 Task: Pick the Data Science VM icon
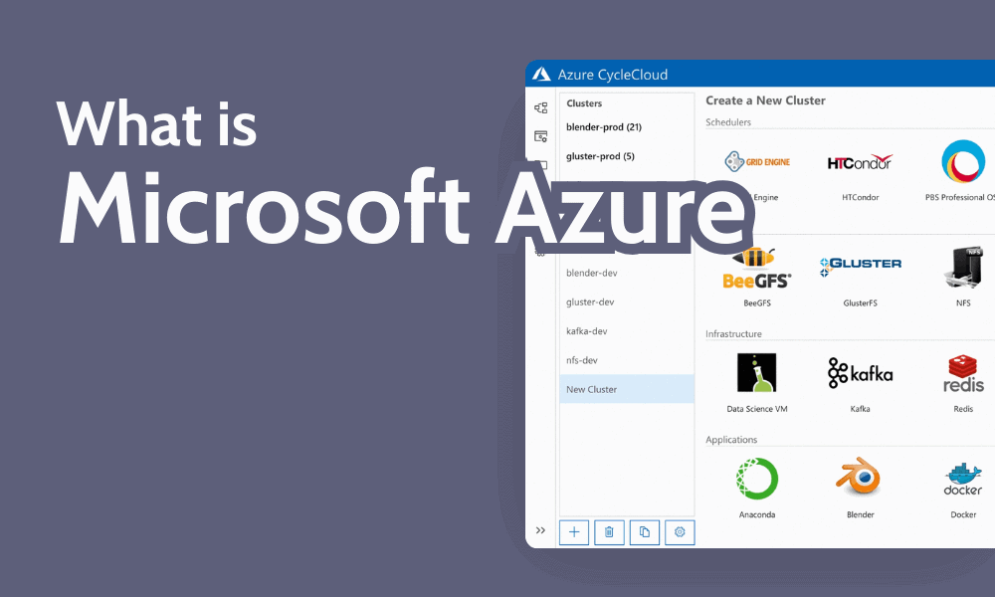[x=756, y=372]
